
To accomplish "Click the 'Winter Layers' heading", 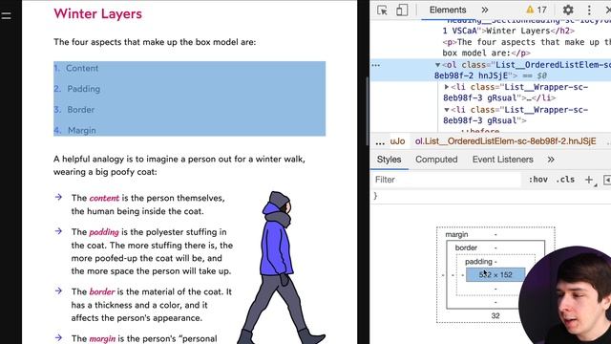I will pyautogui.click(x=97, y=14).
